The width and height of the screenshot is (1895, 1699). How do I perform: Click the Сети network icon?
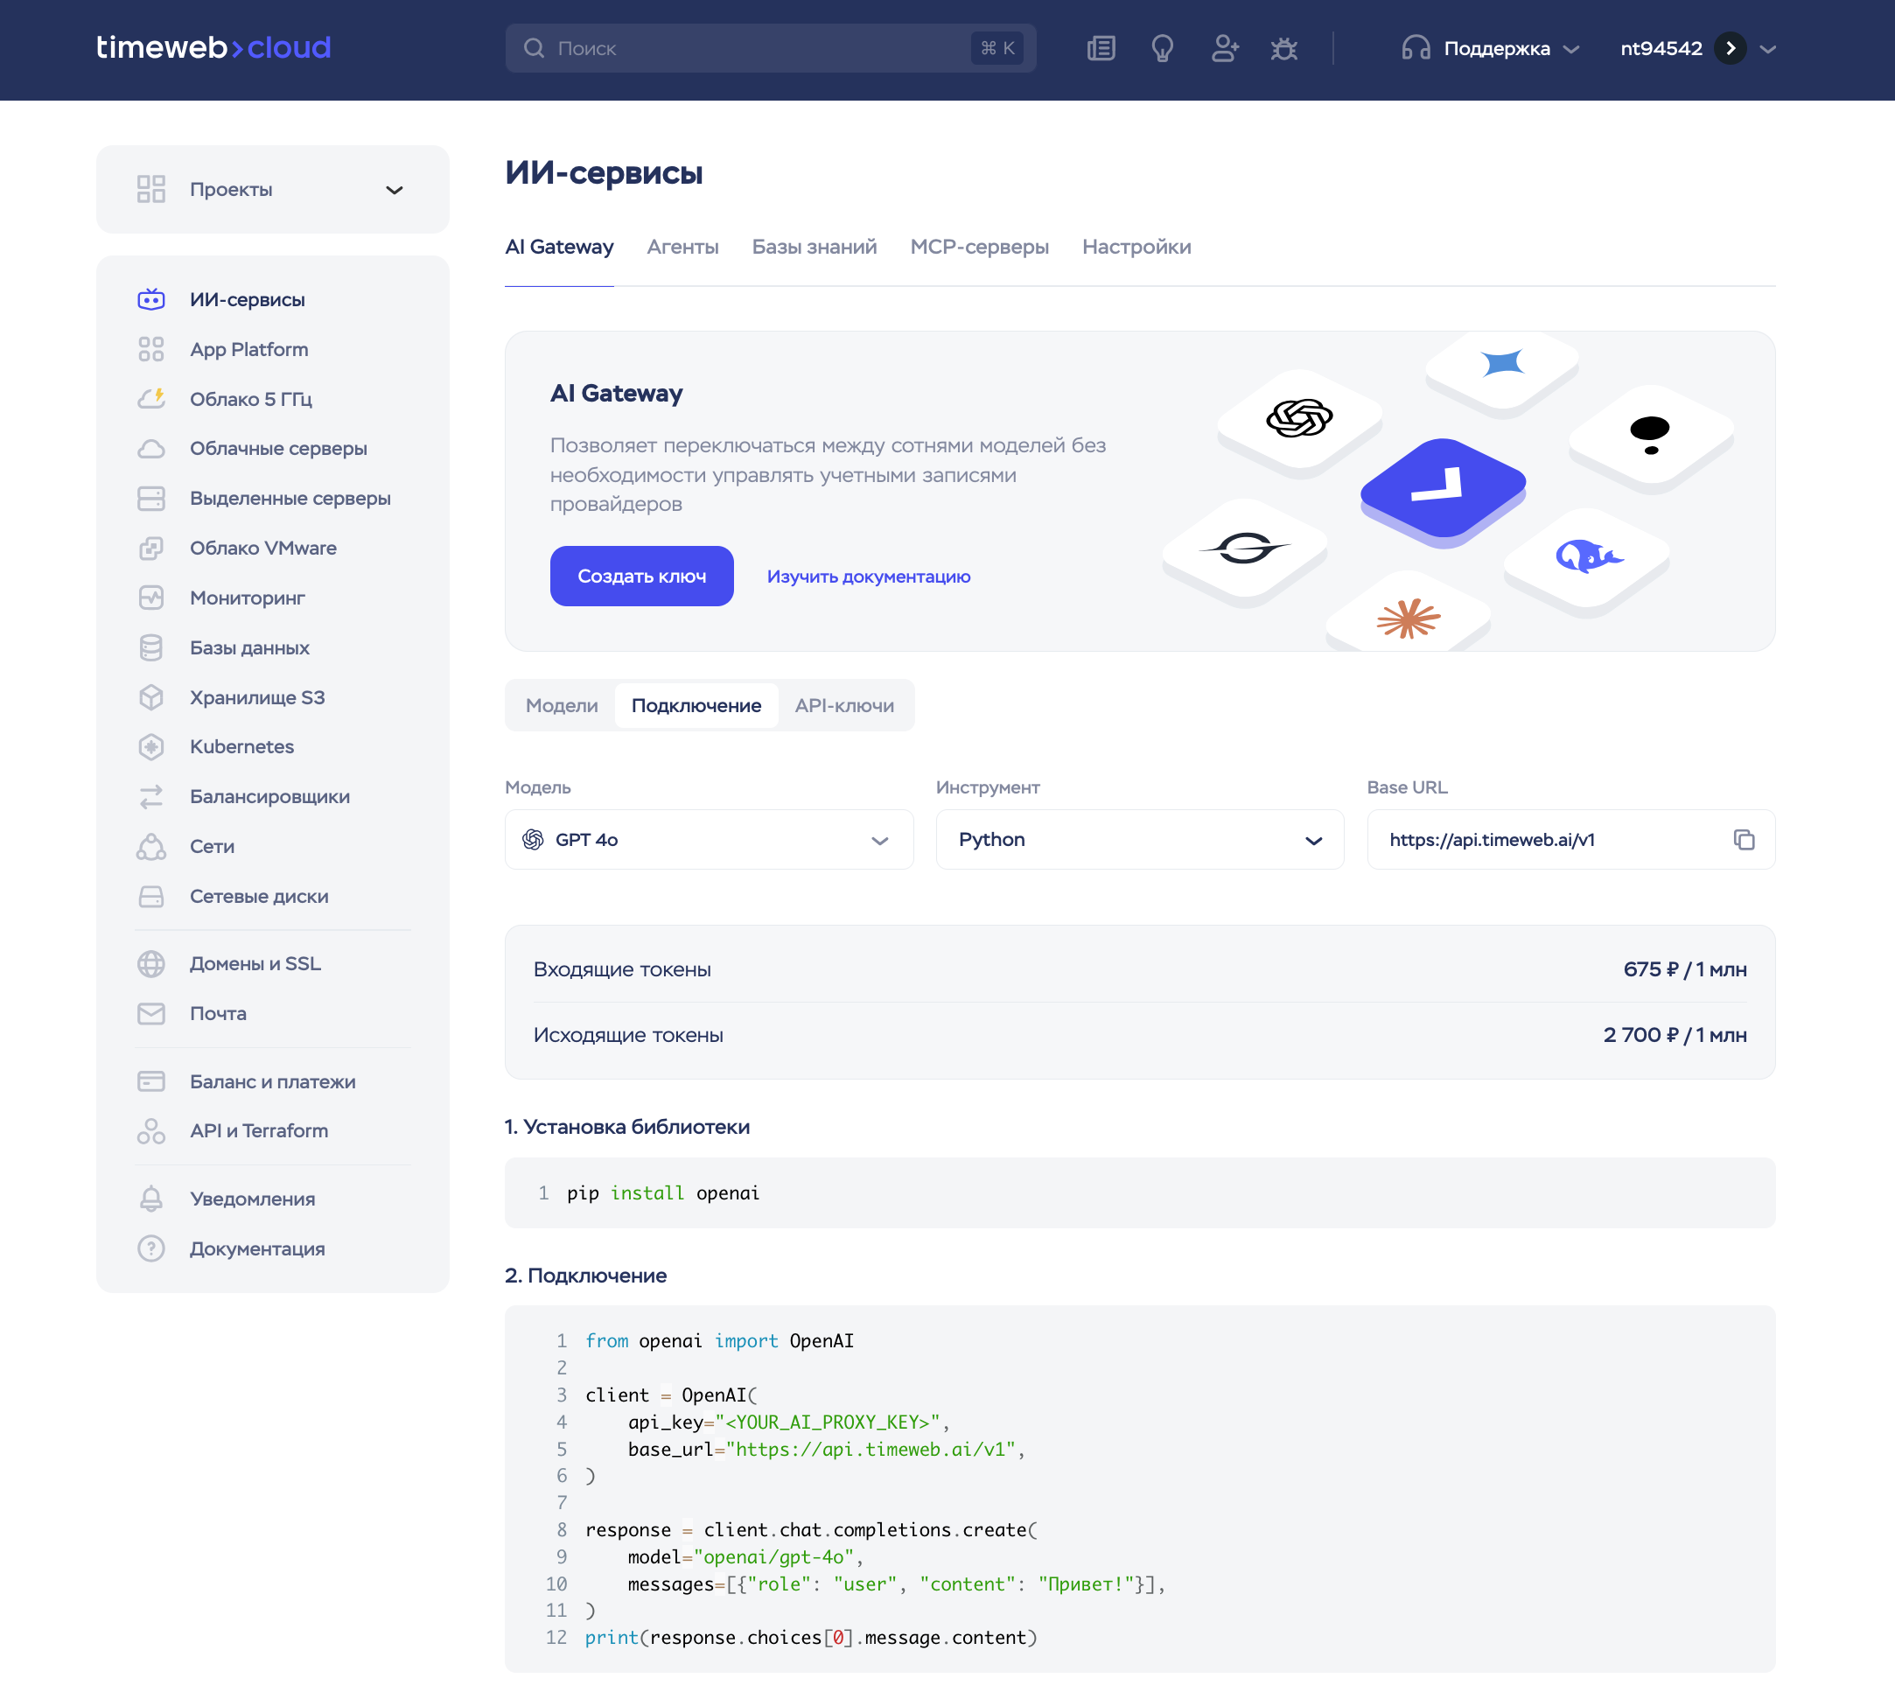pyautogui.click(x=151, y=847)
